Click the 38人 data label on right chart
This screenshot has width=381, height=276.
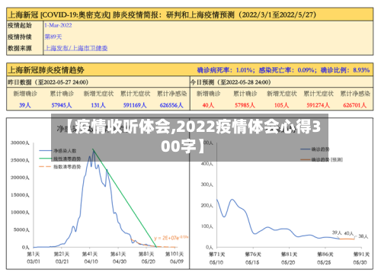[363, 236]
